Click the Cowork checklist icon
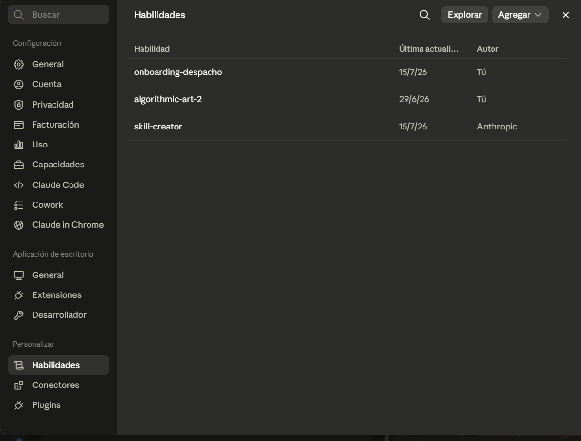 point(18,205)
